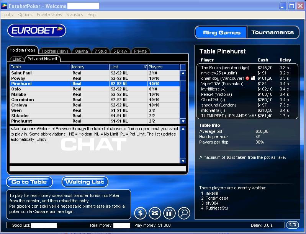Click the table list scroll down arrow
The height and width of the screenshot is (234, 306).
pos(183,121)
